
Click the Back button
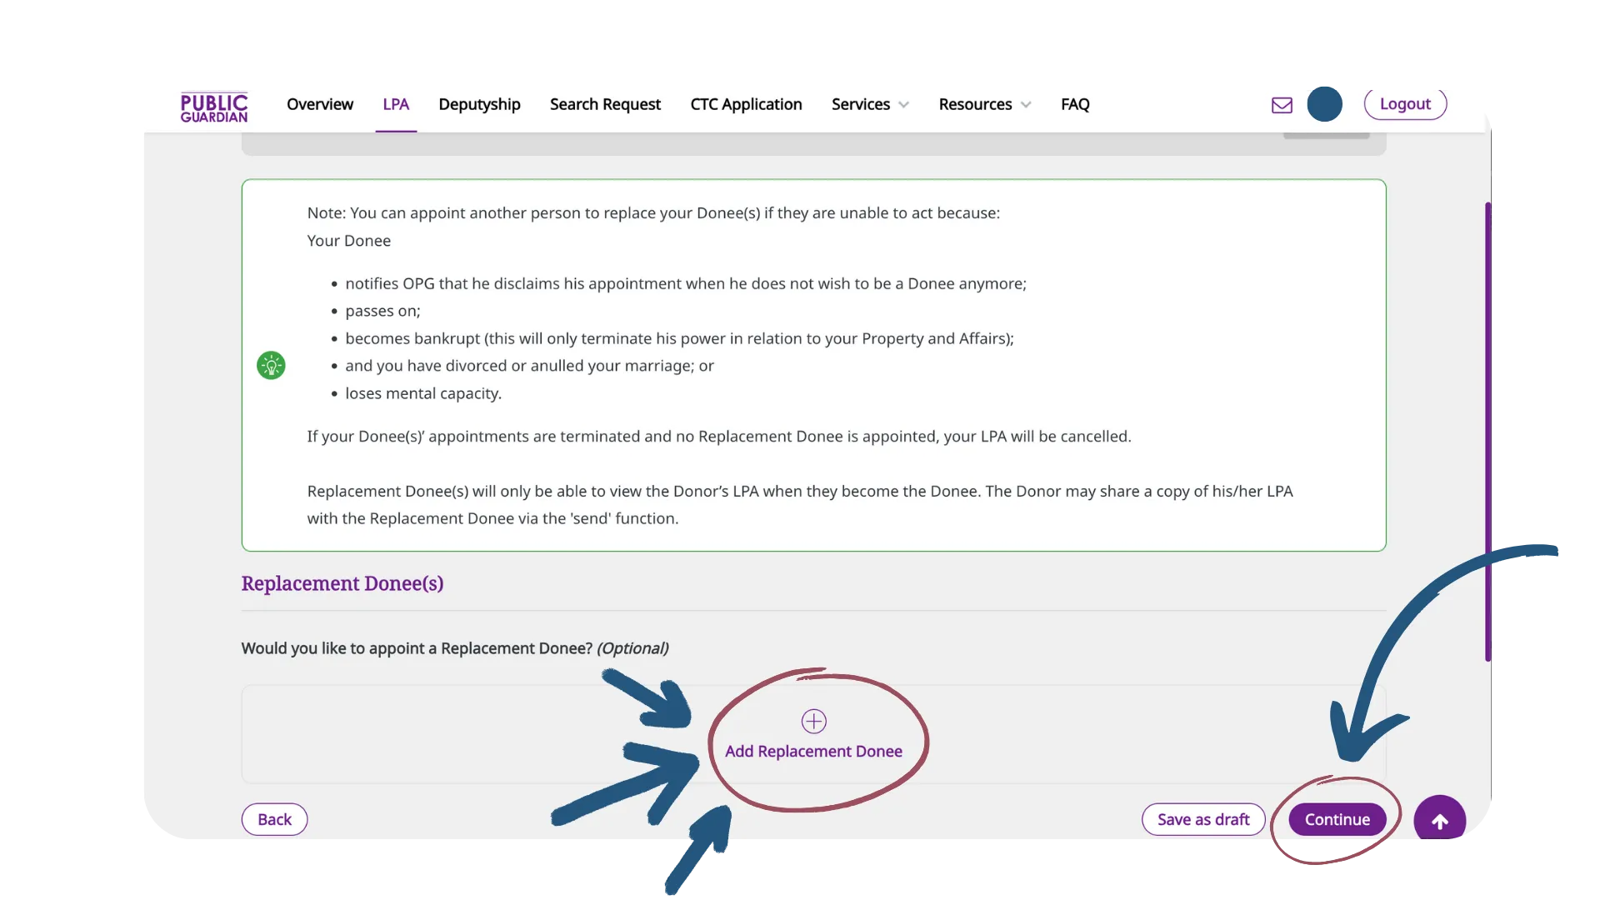pyautogui.click(x=273, y=818)
